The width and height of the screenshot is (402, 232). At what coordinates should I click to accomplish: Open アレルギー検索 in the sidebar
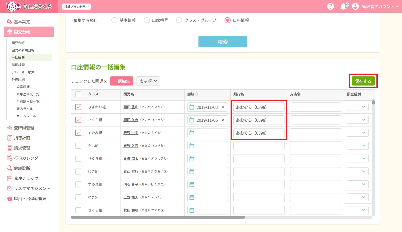pyautogui.click(x=23, y=72)
